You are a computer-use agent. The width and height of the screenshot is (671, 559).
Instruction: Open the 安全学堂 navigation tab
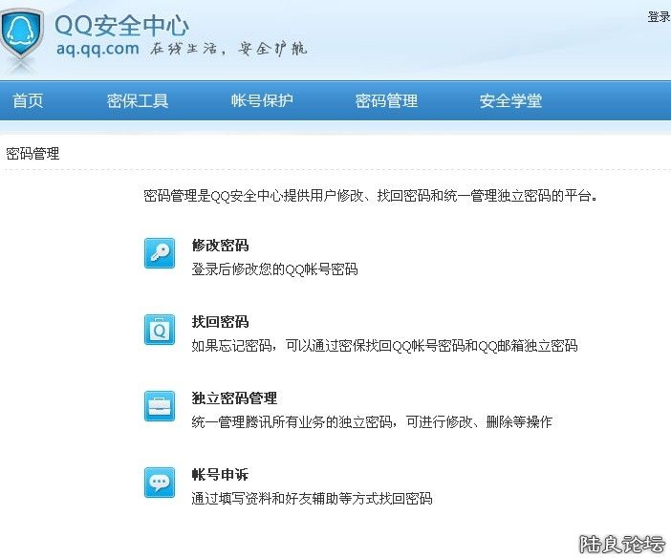pos(510,101)
